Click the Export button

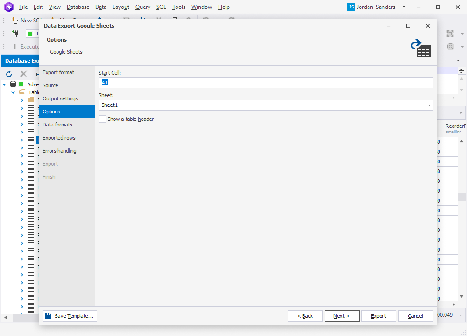click(379, 316)
